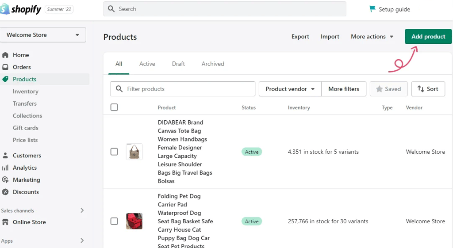The width and height of the screenshot is (453, 248).
Task: Click the Filter products input field
Action: [183, 89]
